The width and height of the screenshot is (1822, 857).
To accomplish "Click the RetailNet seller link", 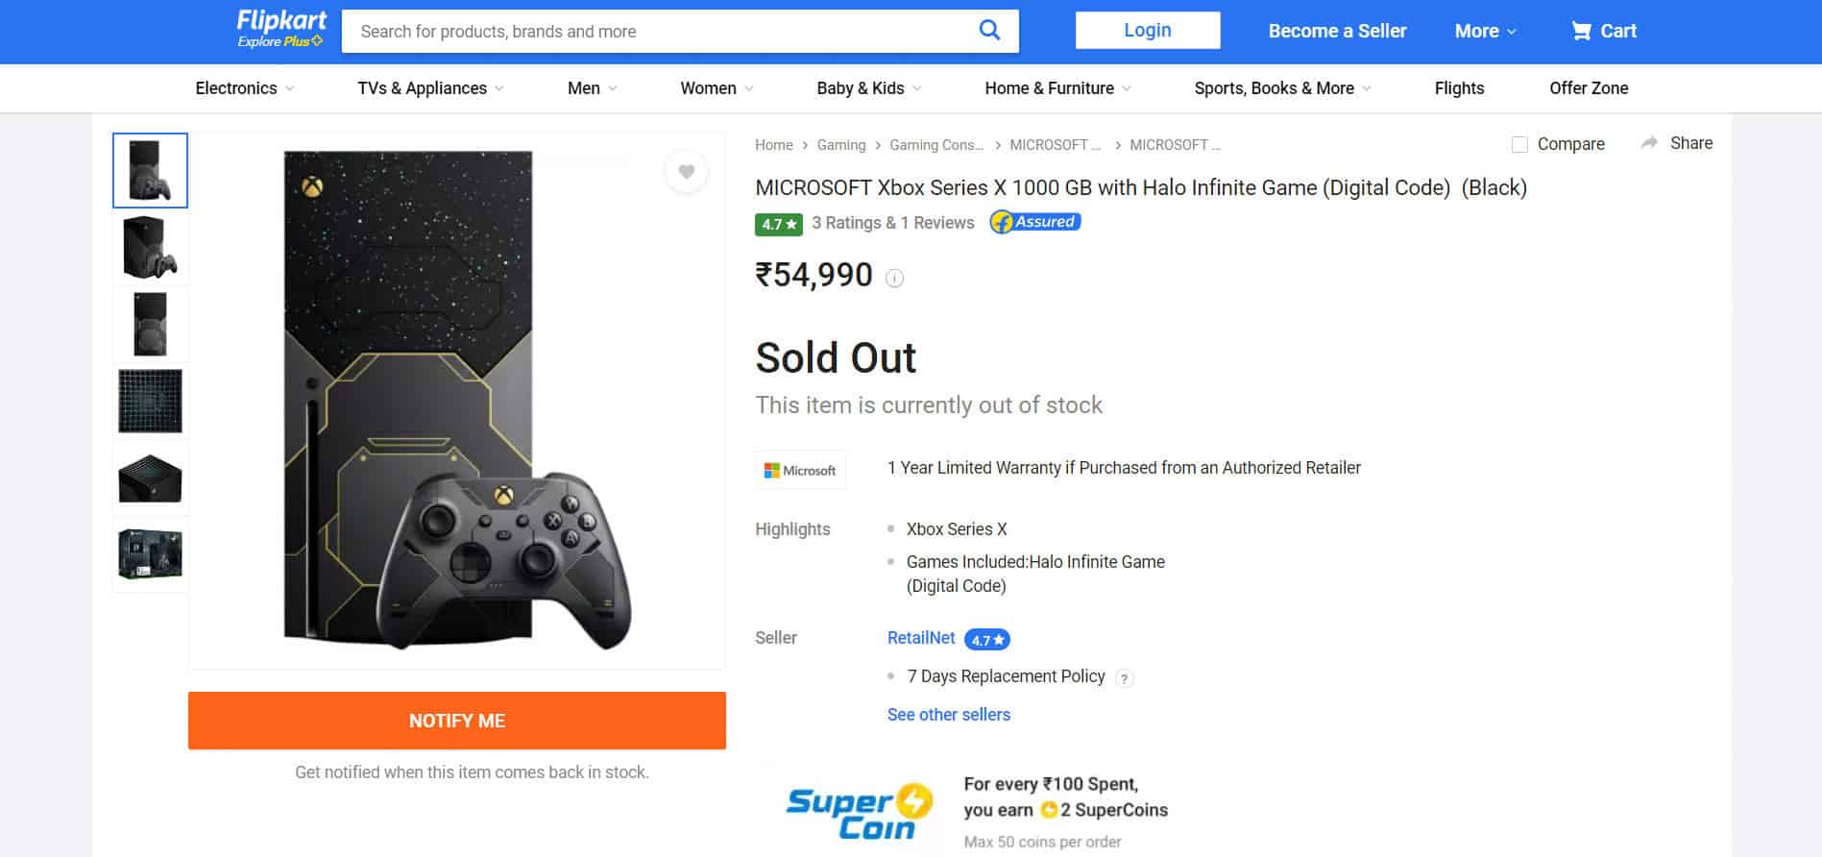I will 919,637.
